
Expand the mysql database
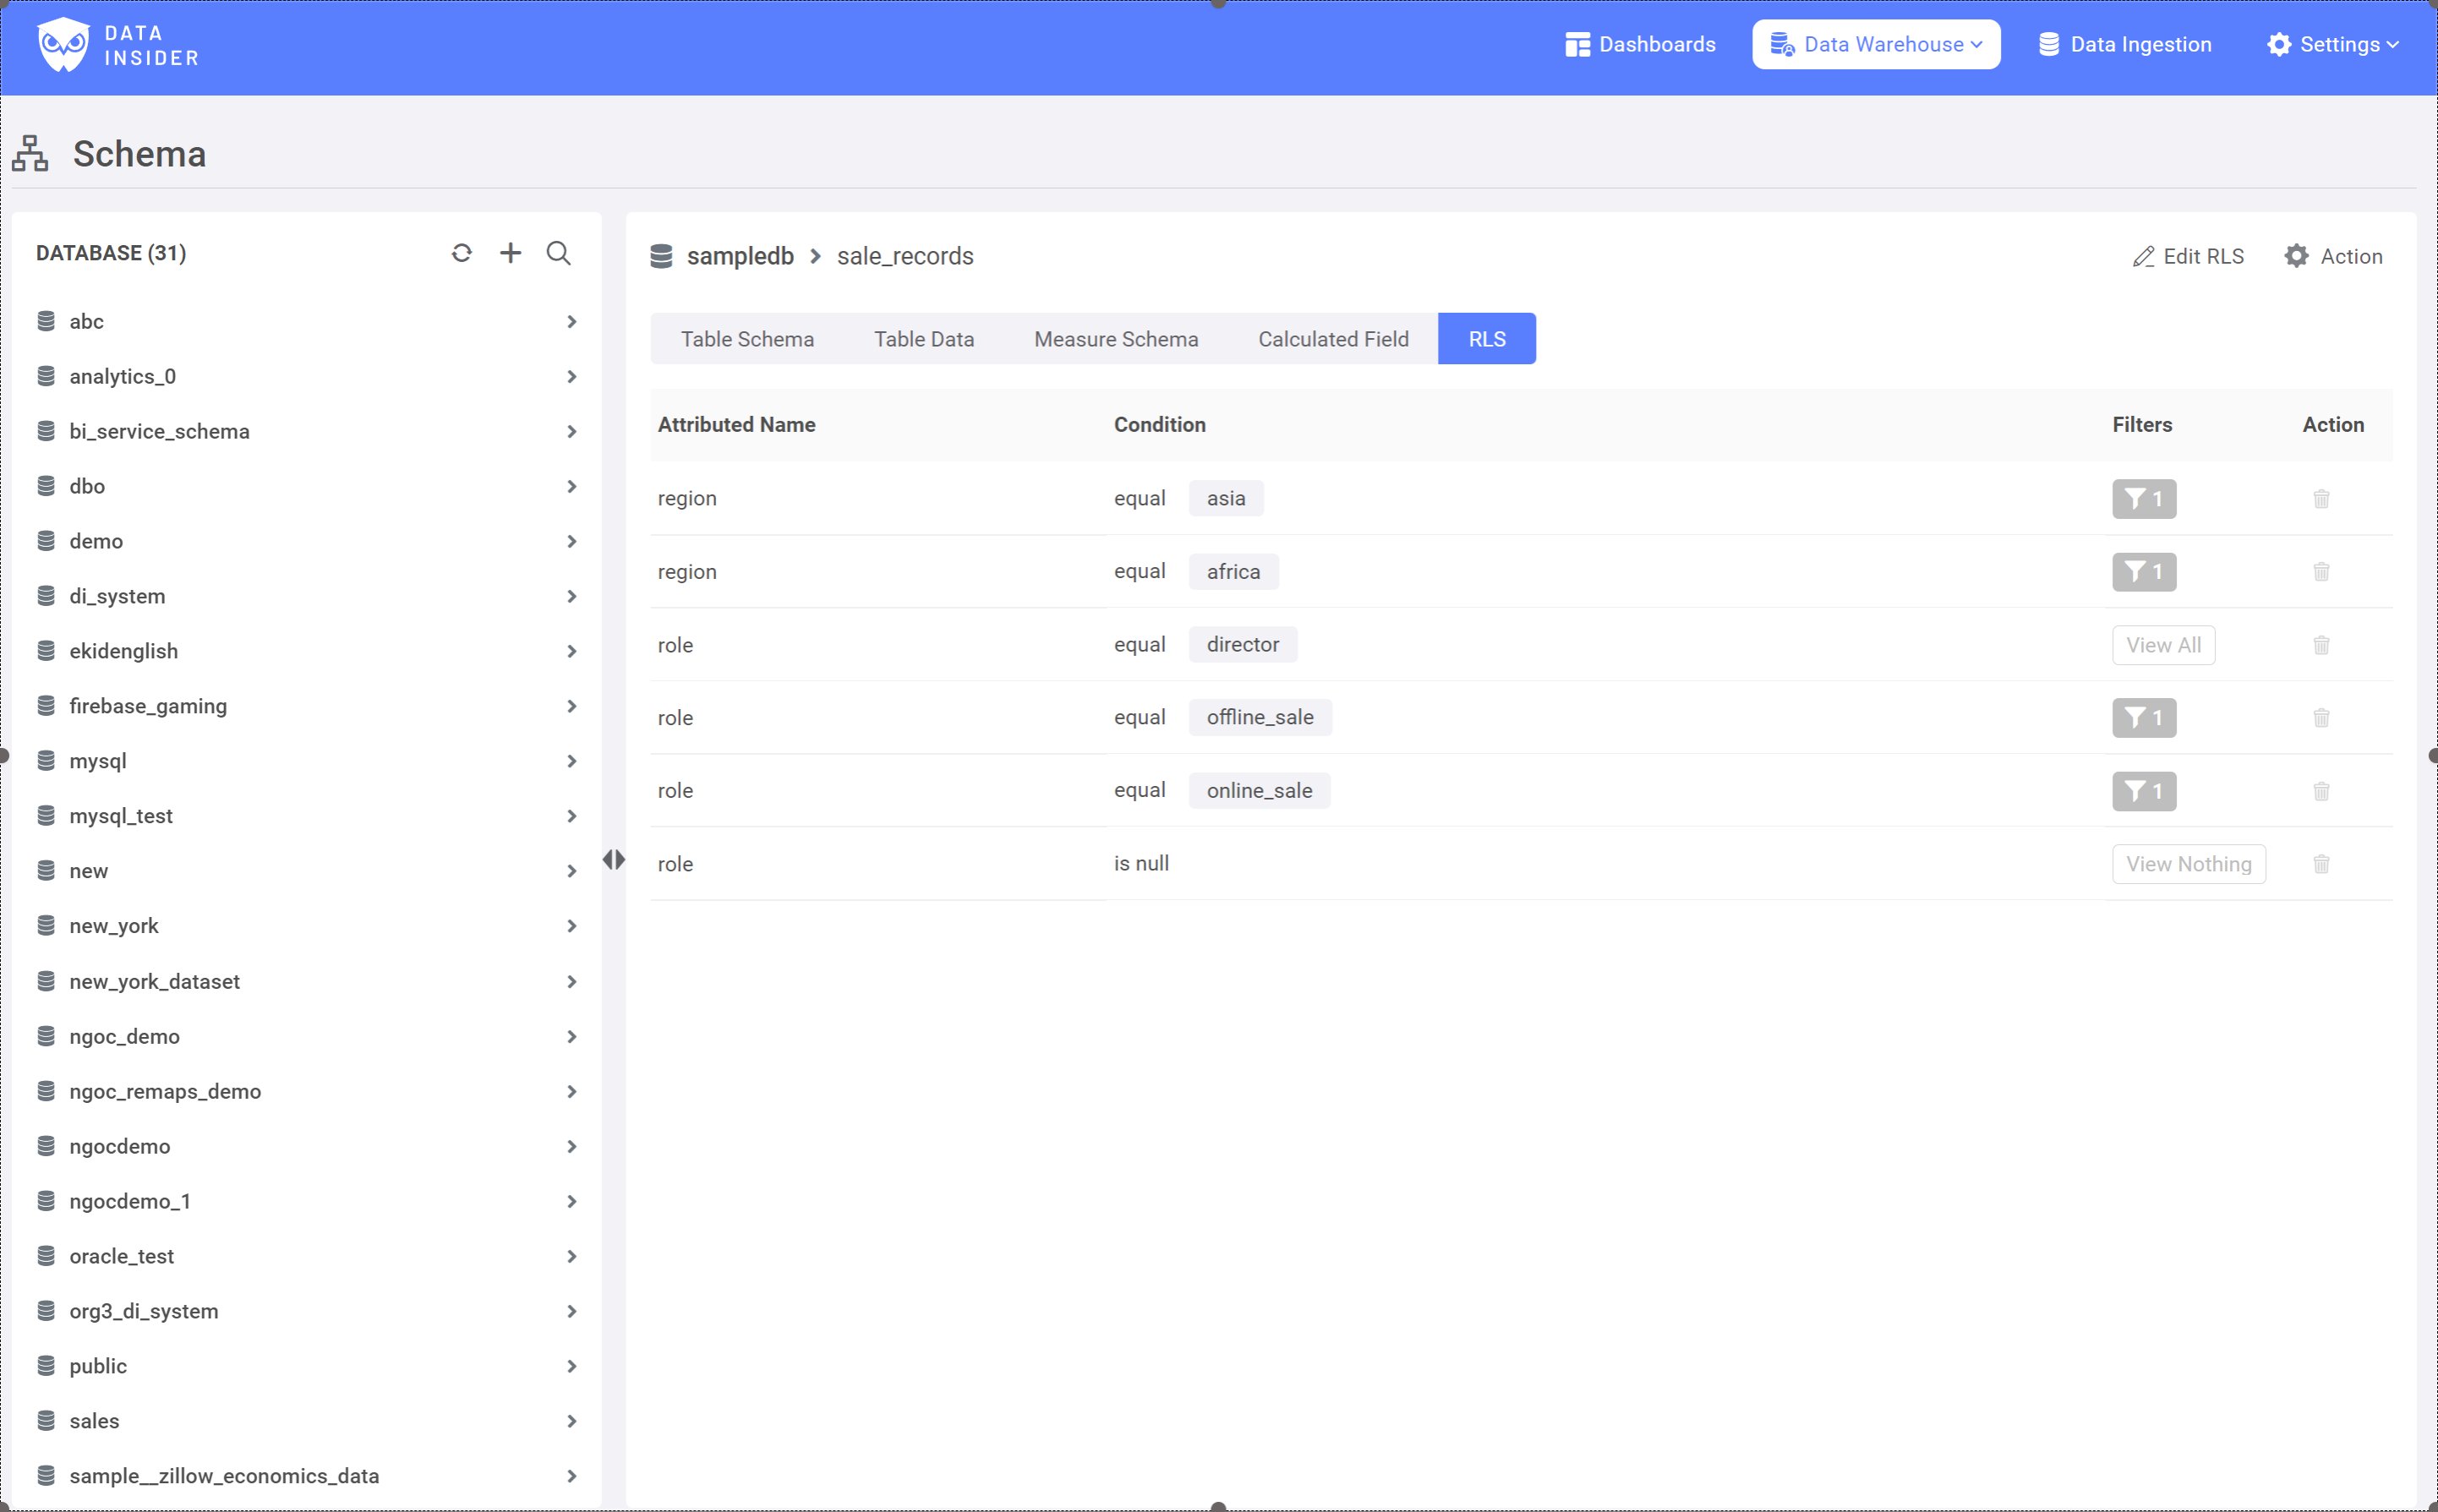coord(571,761)
